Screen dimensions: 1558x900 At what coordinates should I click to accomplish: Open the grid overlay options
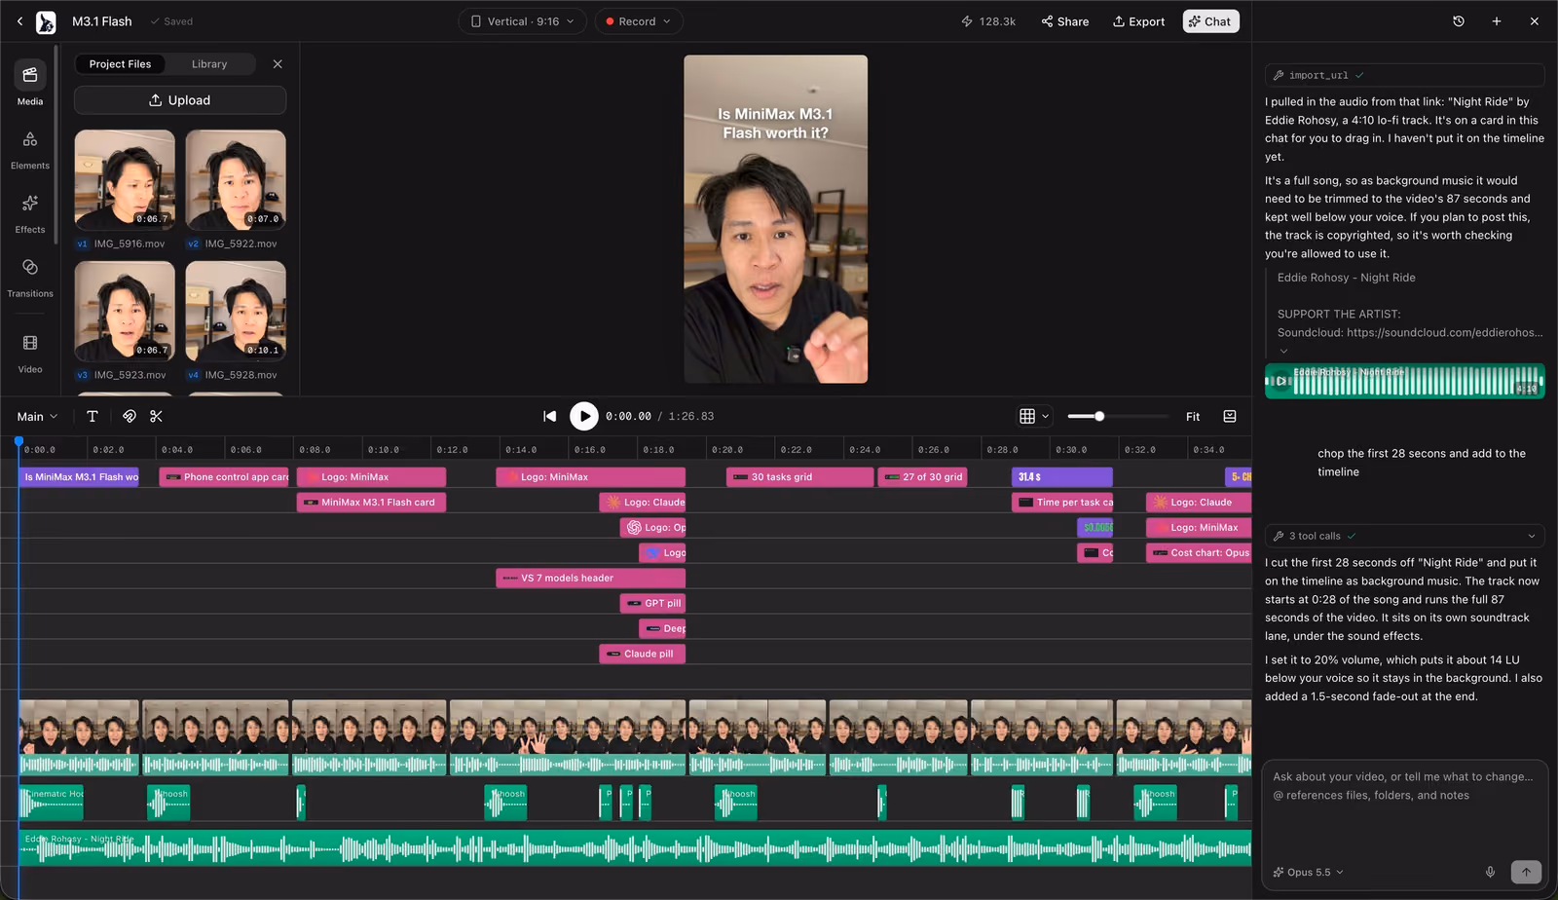pos(1034,416)
